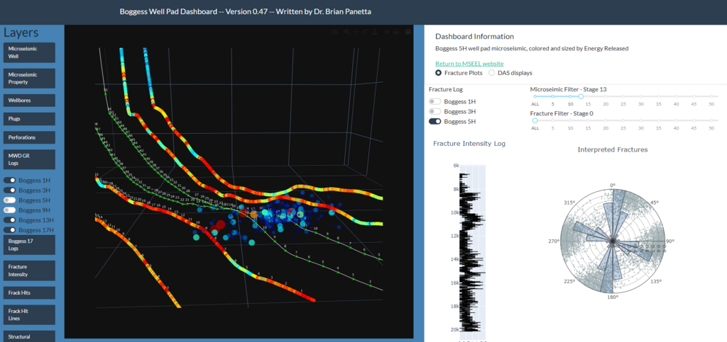This screenshot has height=342, width=727.
Task: Enable the Boggess 1H fracture log toggle
Action: [435, 101]
